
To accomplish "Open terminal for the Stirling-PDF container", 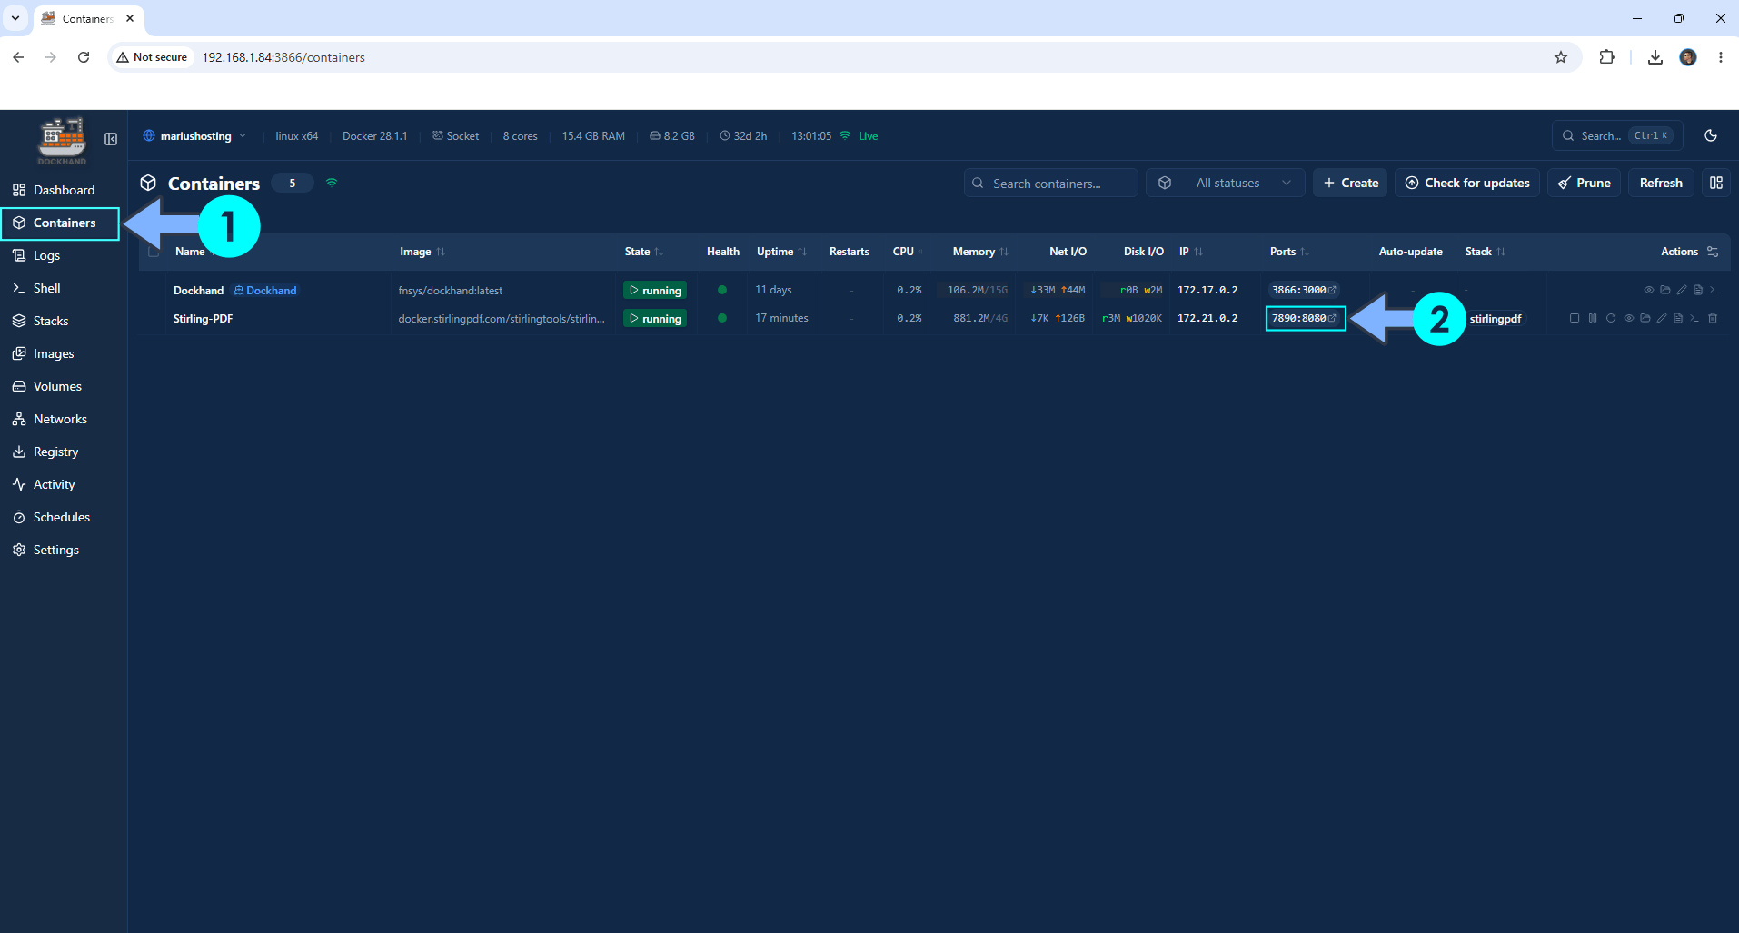I will coord(1694,318).
